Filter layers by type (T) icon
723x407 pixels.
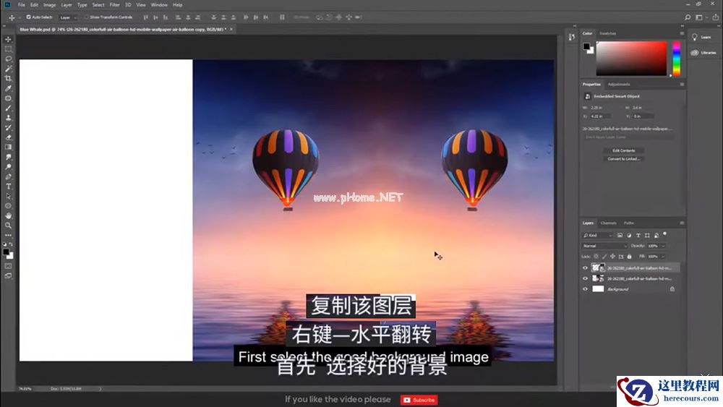pos(638,236)
